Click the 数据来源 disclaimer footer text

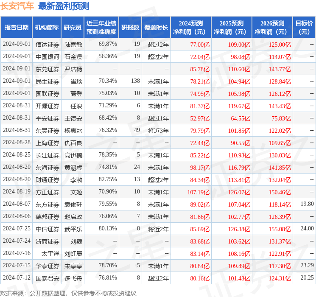pos(68,293)
